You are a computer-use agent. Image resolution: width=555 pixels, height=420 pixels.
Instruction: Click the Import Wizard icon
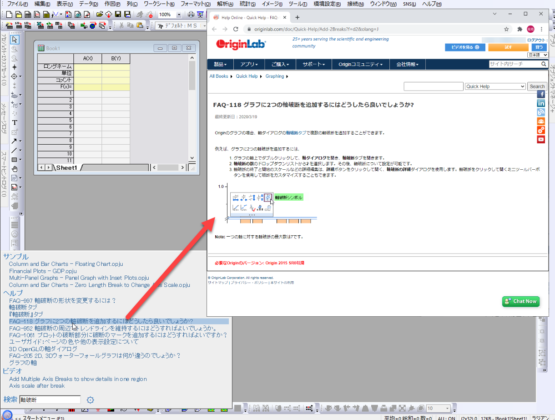(x=9, y=25)
